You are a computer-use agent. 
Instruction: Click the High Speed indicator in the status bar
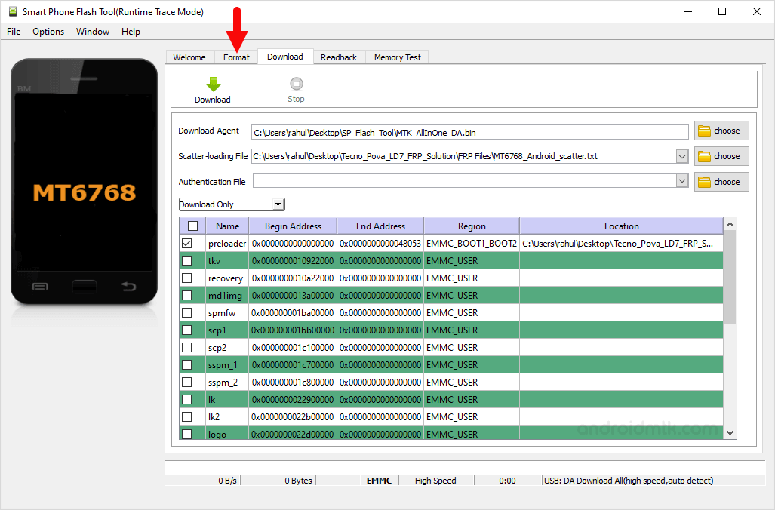click(x=435, y=481)
